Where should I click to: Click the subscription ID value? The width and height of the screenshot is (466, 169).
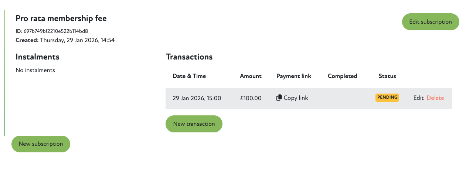coord(55,31)
